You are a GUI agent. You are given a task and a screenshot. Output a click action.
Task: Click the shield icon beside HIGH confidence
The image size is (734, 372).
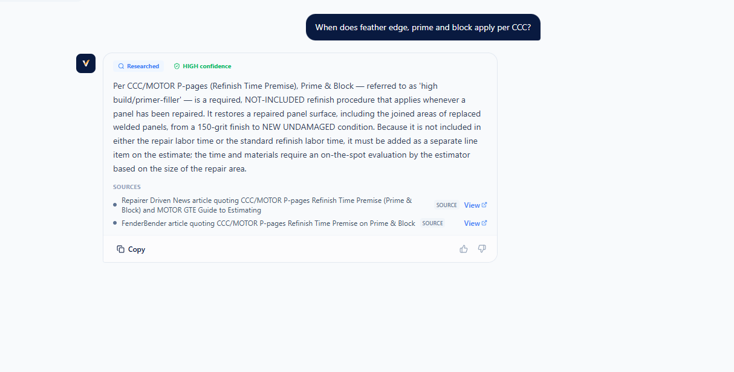tap(177, 66)
